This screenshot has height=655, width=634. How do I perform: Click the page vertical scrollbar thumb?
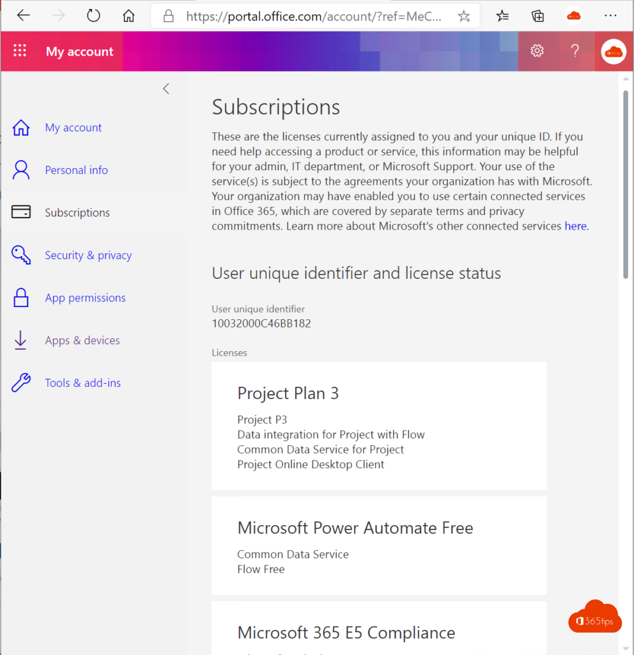point(625,184)
